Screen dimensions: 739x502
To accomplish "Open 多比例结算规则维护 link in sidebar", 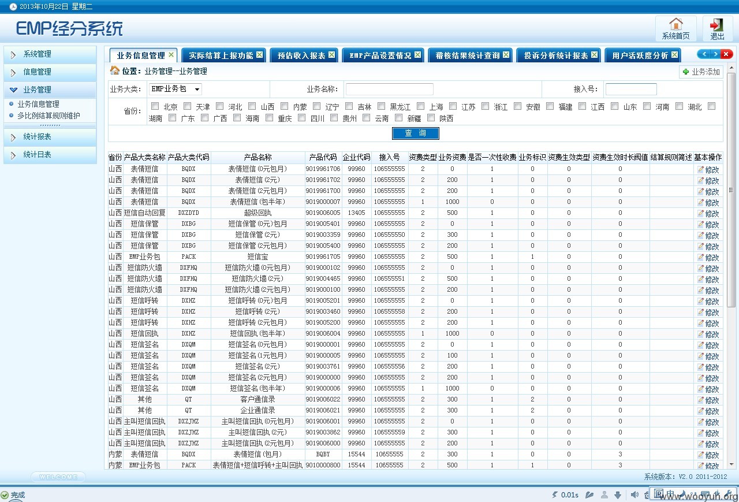I will (x=48, y=116).
